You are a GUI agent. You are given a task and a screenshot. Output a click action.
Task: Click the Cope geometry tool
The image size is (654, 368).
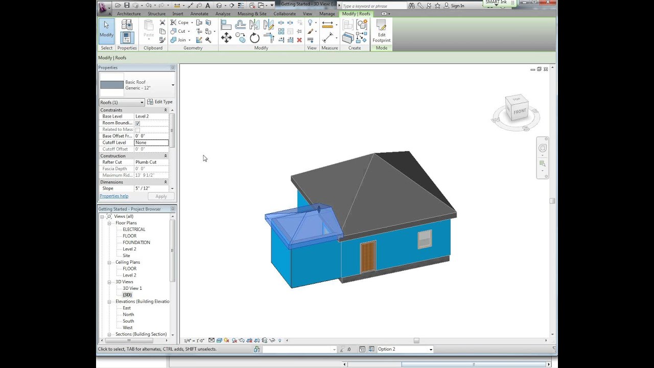pyautogui.click(x=180, y=22)
